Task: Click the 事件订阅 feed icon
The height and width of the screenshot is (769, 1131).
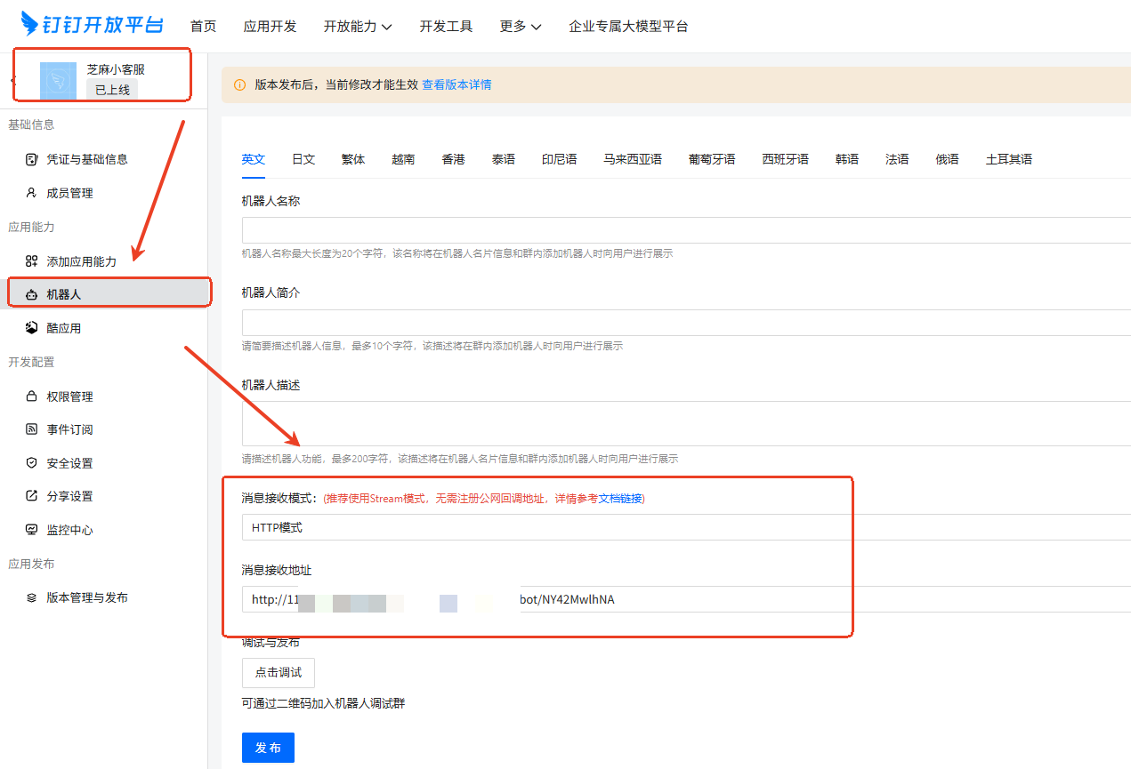Action: [32, 429]
